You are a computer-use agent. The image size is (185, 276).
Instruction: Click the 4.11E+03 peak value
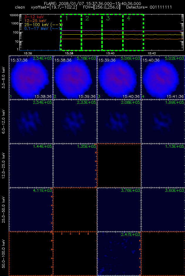click(42, 191)
